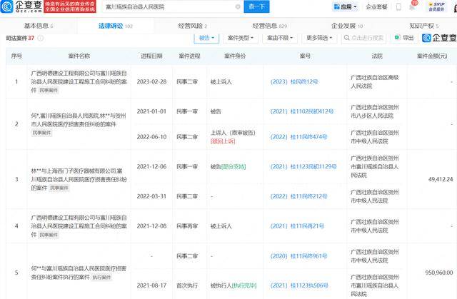The width and height of the screenshot is (457, 299).
Task: Click the 案号 column header
Action: (x=305, y=56)
